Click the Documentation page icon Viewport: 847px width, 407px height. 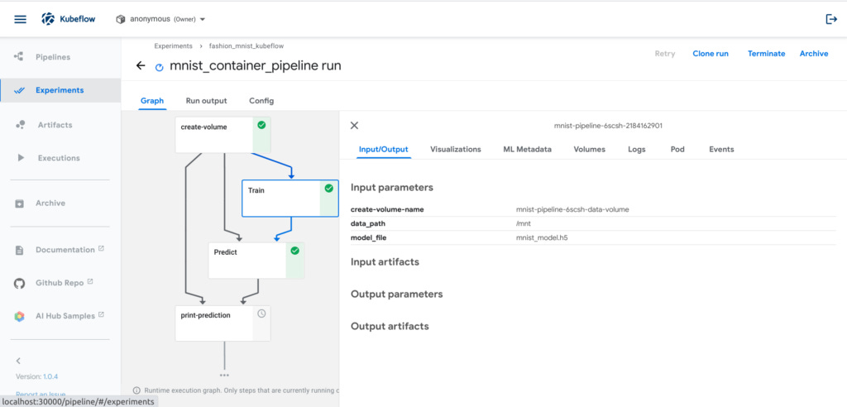(20, 251)
